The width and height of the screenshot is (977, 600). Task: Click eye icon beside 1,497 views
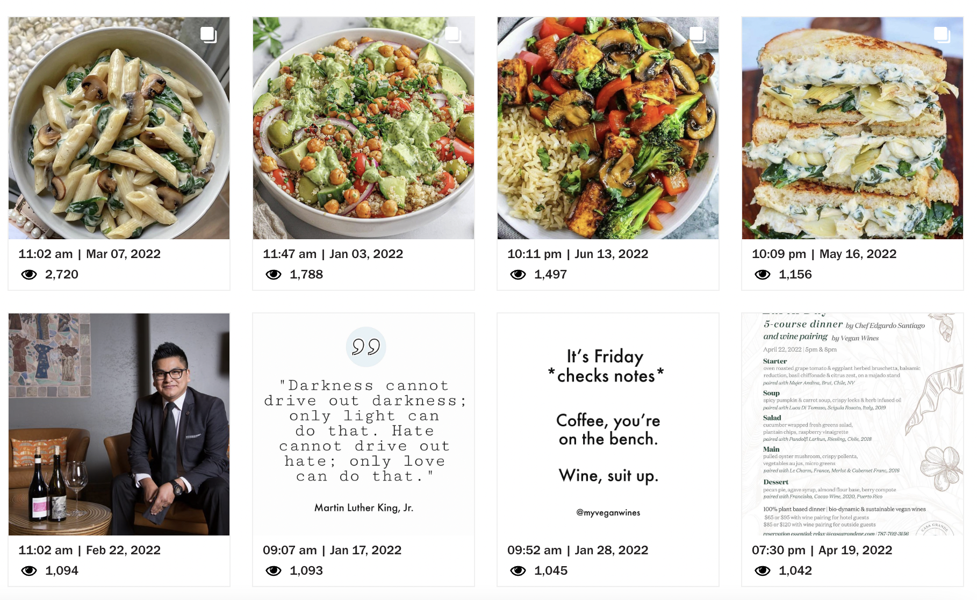tap(518, 275)
